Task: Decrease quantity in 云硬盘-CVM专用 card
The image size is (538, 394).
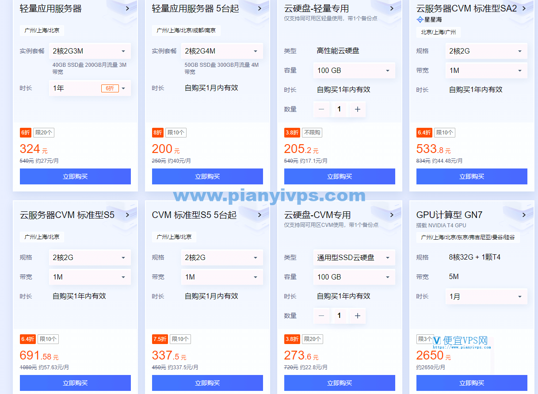Action: [321, 316]
